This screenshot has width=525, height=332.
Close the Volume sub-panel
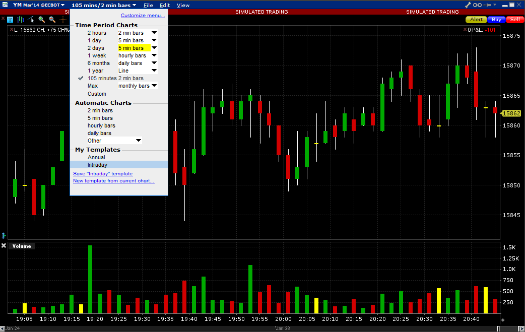click(4, 246)
